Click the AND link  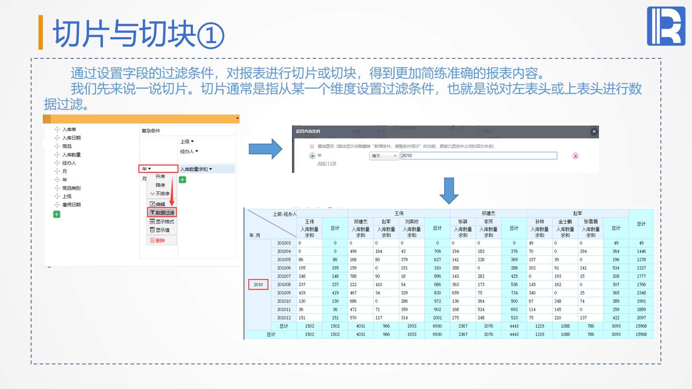[322, 163]
